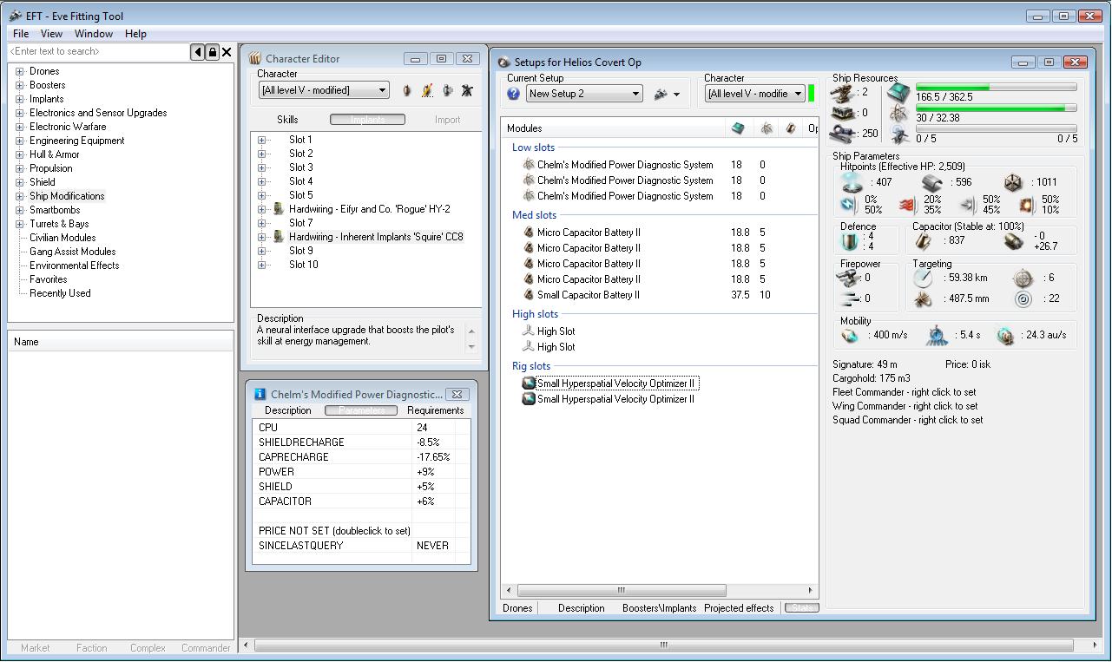This screenshot has width=1112, height=662.
Task: Click the blue help icon beside Current Setup
Action: click(513, 94)
